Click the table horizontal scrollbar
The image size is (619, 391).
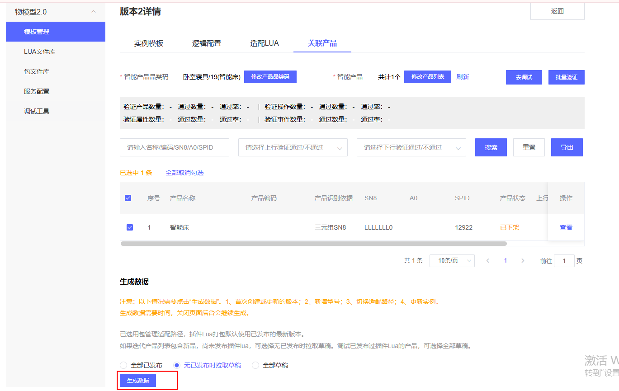coord(314,244)
